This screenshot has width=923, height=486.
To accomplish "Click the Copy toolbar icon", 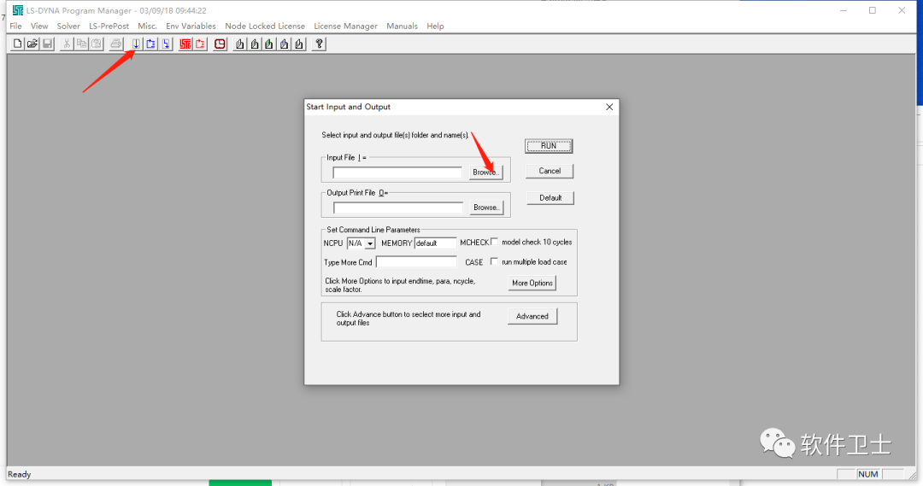I will pyautogui.click(x=82, y=44).
